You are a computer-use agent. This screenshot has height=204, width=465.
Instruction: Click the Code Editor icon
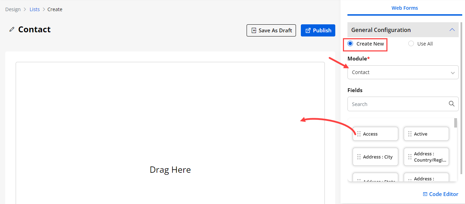(x=425, y=194)
